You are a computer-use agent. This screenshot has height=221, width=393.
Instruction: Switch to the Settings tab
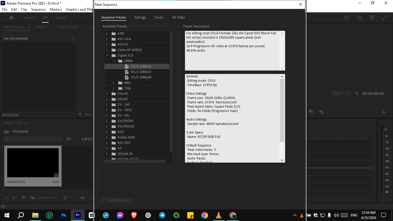pyautogui.click(x=140, y=18)
